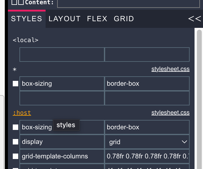Click the 0.78fr grid-template-columns value field
Image resolution: width=203 pixels, height=169 pixels.
(147, 156)
